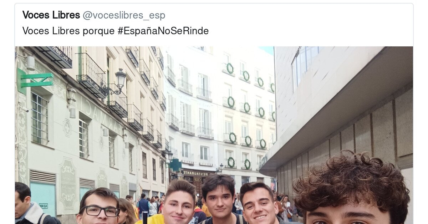Click the tall dark-haired man in center
The image size is (428, 224).
point(218,199)
